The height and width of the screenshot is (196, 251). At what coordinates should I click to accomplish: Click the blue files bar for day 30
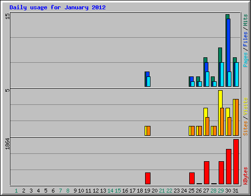228,46
